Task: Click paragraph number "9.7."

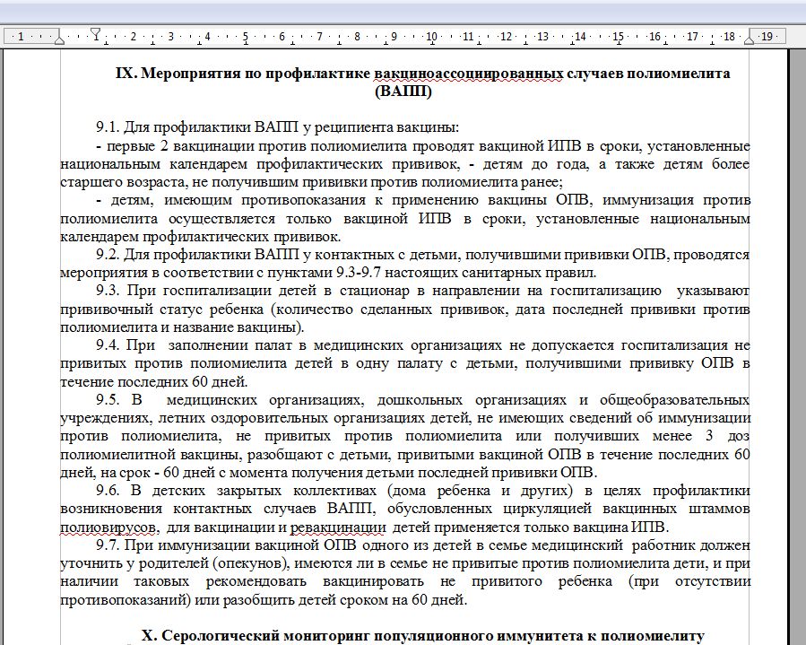Action: (108, 545)
